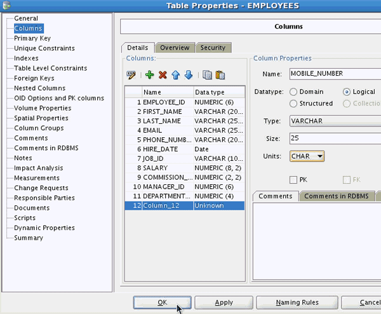Open Primary Key in the tree

(x=32, y=38)
